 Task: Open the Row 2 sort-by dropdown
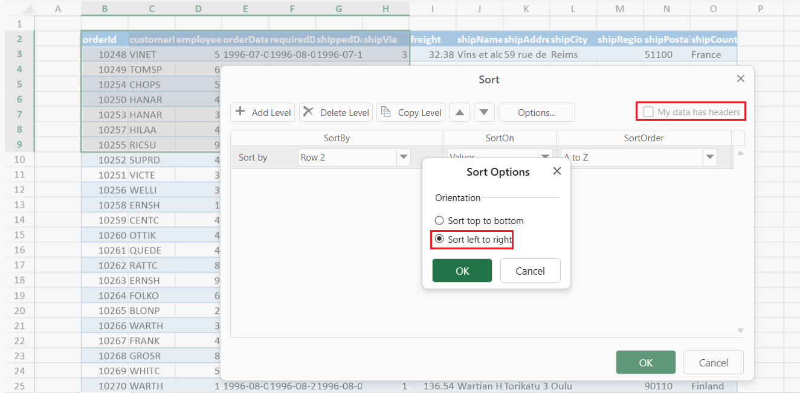coord(403,158)
